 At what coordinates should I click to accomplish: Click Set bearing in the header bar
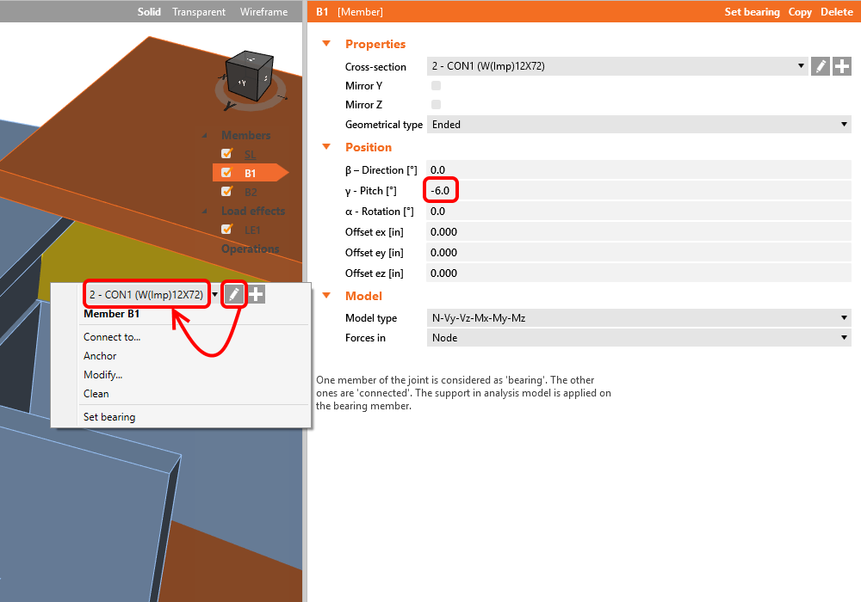(x=752, y=11)
